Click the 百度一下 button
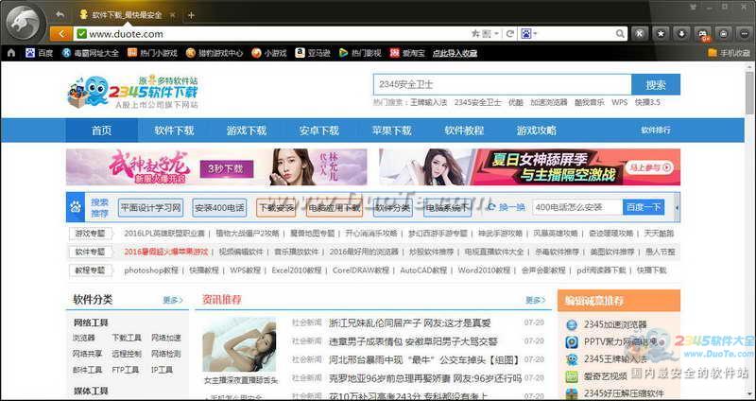The image size is (756, 401). [644, 207]
